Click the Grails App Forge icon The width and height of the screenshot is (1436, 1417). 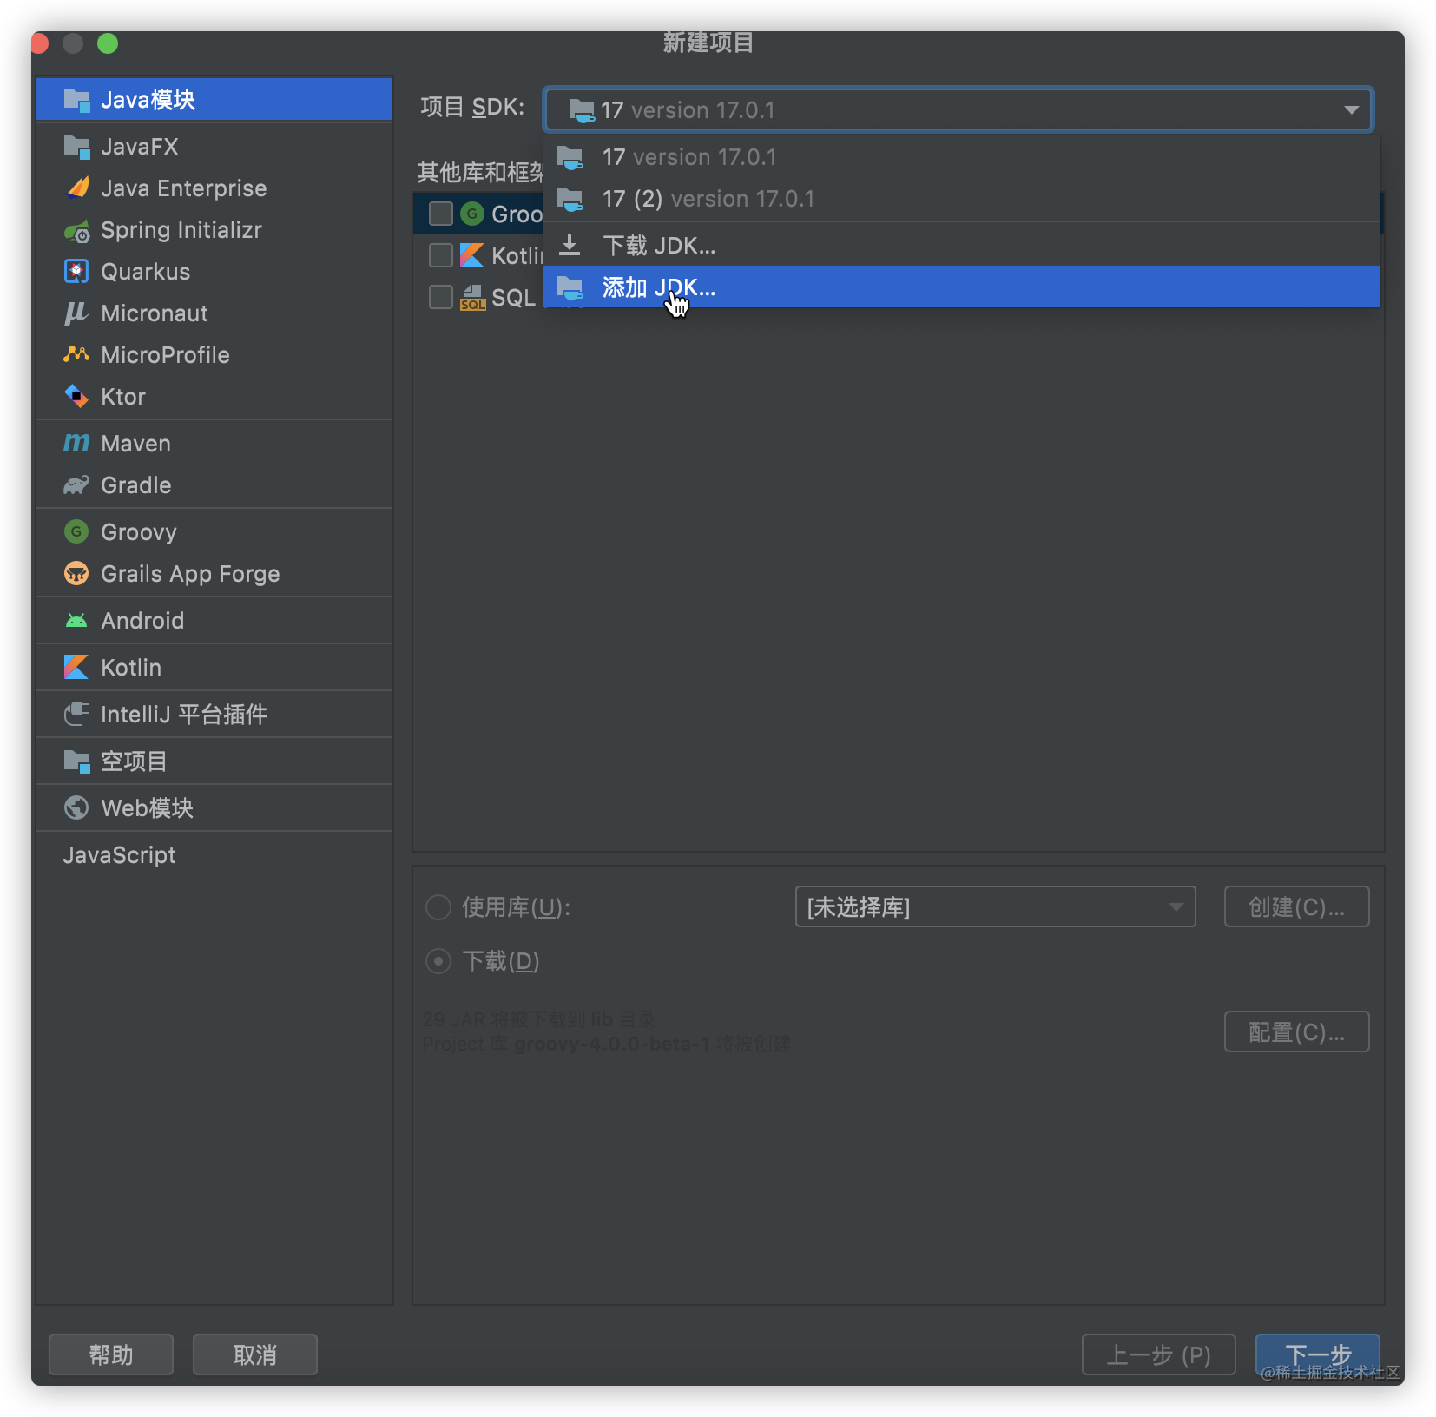tap(76, 574)
